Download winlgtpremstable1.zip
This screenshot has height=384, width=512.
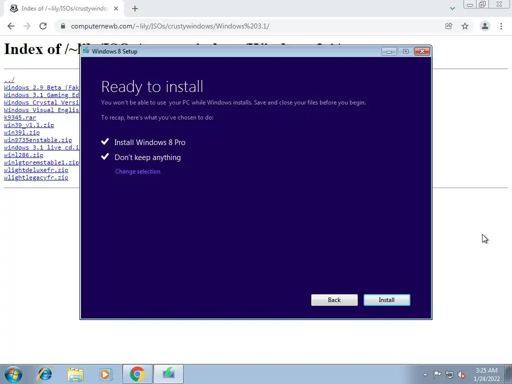[41, 162]
